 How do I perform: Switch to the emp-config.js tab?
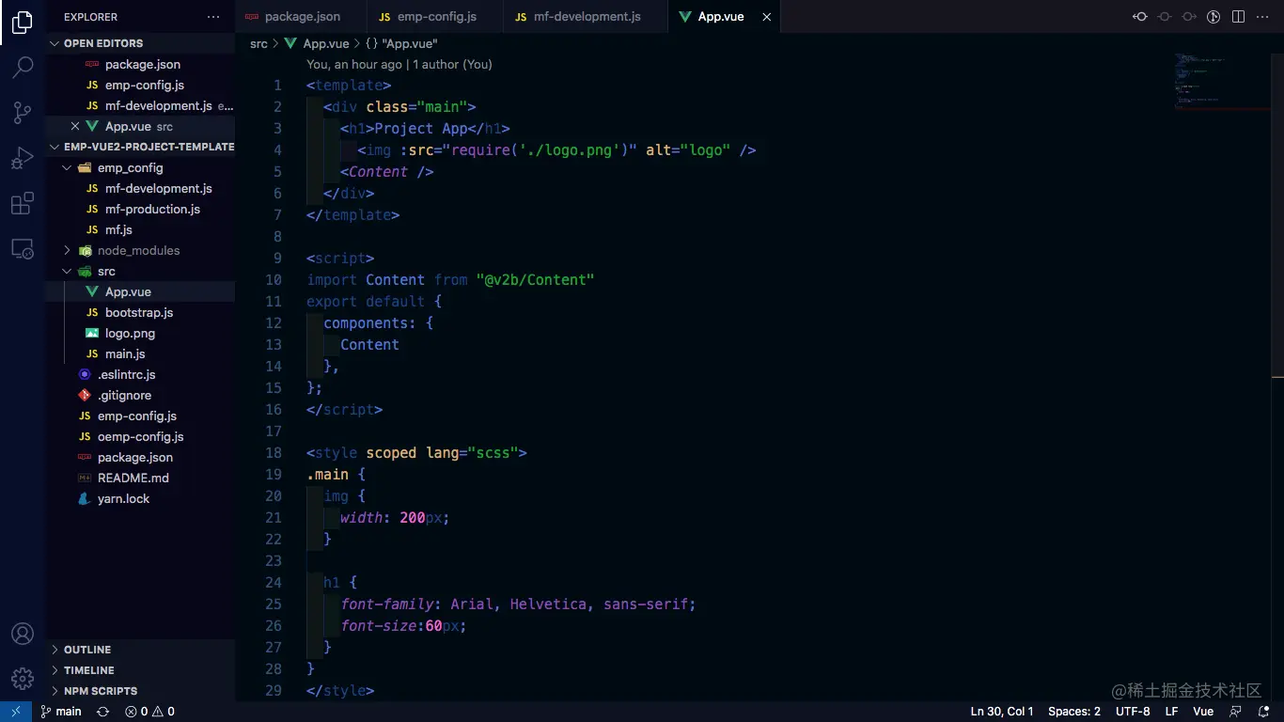435,17
